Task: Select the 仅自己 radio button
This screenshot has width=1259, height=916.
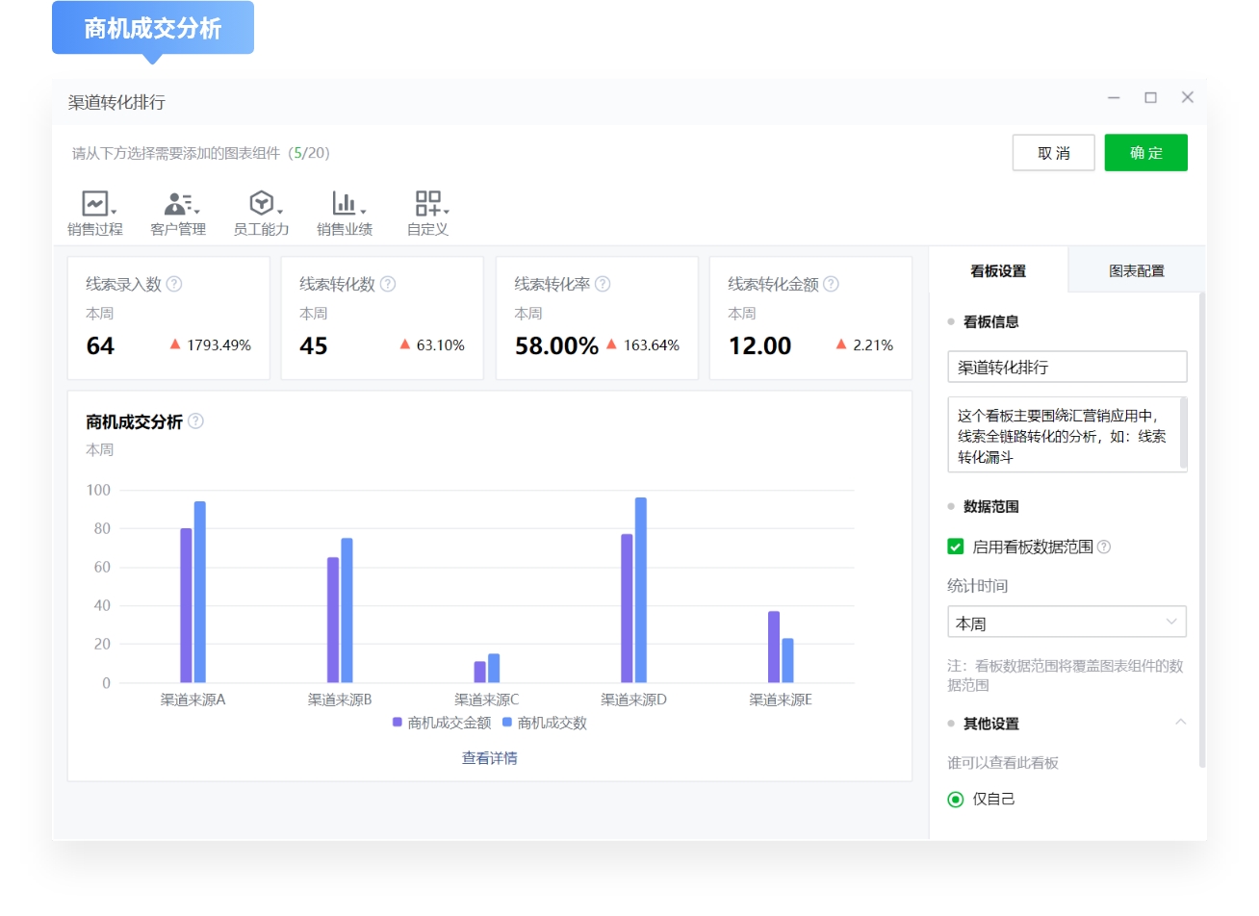Action: [x=955, y=799]
